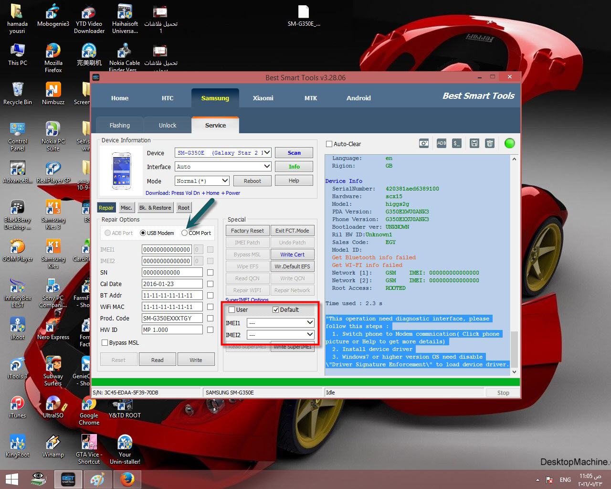Open Nimbuzz desktop shortcut
Image resolution: width=611 pixels, height=489 pixels.
pyautogui.click(x=53, y=93)
